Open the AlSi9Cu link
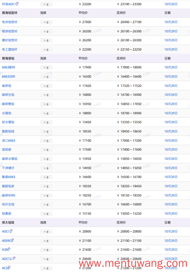 [7, 241]
